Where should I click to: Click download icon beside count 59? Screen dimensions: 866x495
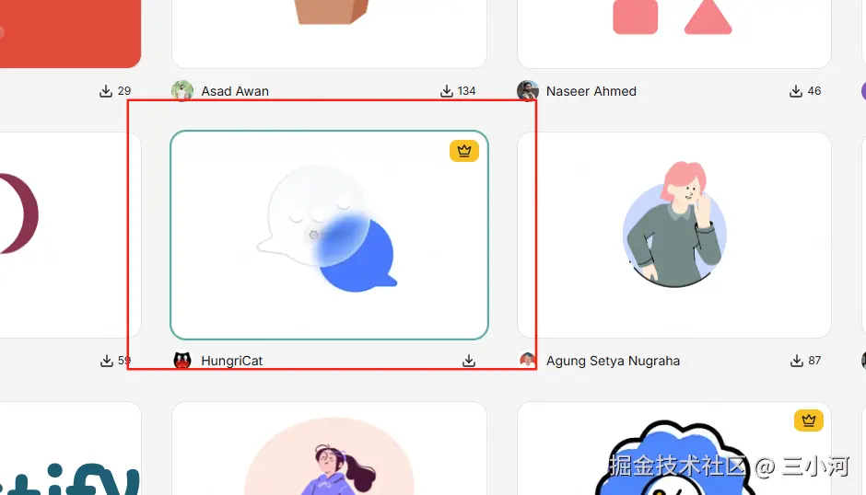[107, 361]
